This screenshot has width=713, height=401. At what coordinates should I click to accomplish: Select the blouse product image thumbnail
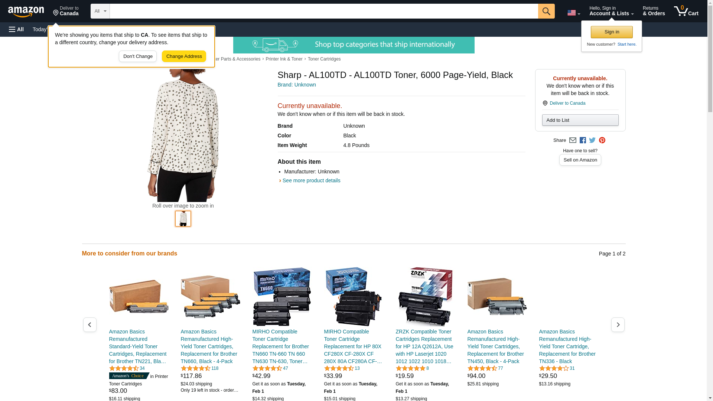pyautogui.click(x=183, y=219)
